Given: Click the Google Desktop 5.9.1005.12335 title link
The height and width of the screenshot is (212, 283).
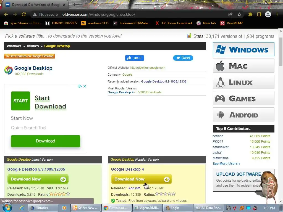Looking at the screenshot, I should point(36,169).
